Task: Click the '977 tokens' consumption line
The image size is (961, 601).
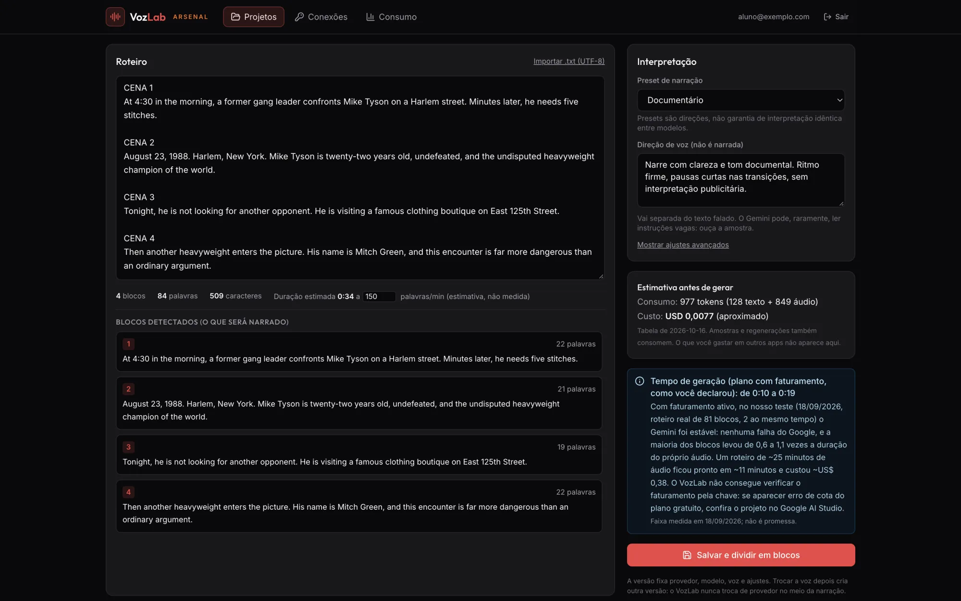Action: tap(727, 301)
